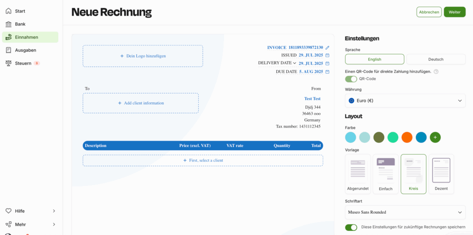This screenshot has width=473, height=235.
Task: Click the help icon next to QR-Code description
Action: 436,72
